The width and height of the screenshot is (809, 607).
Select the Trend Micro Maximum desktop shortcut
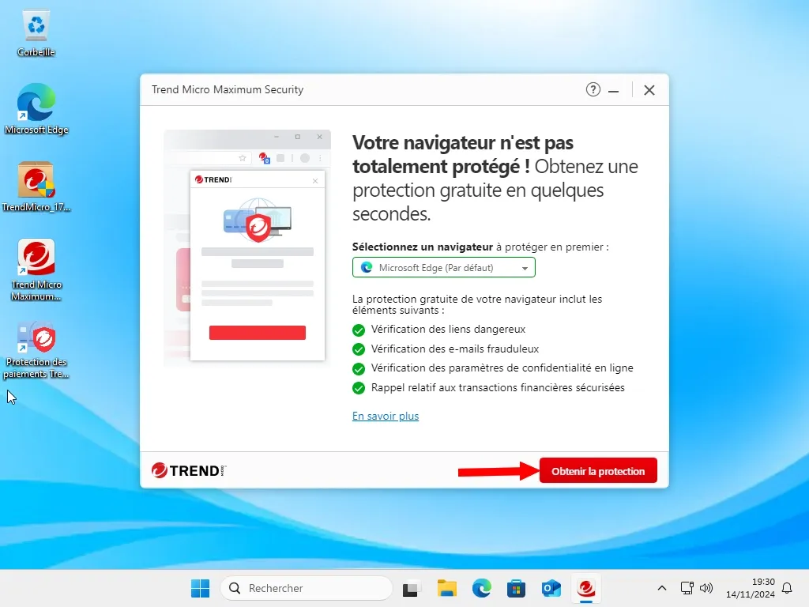pos(36,270)
